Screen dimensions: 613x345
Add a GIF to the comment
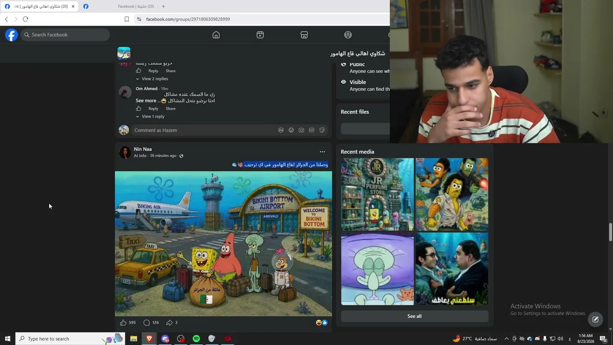(x=312, y=130)
